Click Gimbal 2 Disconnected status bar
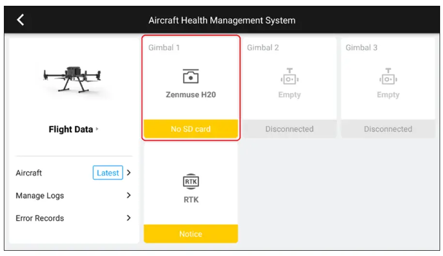Image resolution: width=443 pixels, height=256 pixels. click(289, 129)
